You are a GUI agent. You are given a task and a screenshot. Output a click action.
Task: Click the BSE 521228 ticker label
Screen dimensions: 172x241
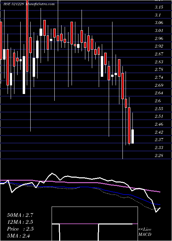[14, 4]
